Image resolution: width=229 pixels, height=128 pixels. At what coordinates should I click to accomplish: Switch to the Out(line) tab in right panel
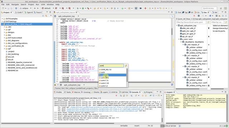click(x=179, y=12)
